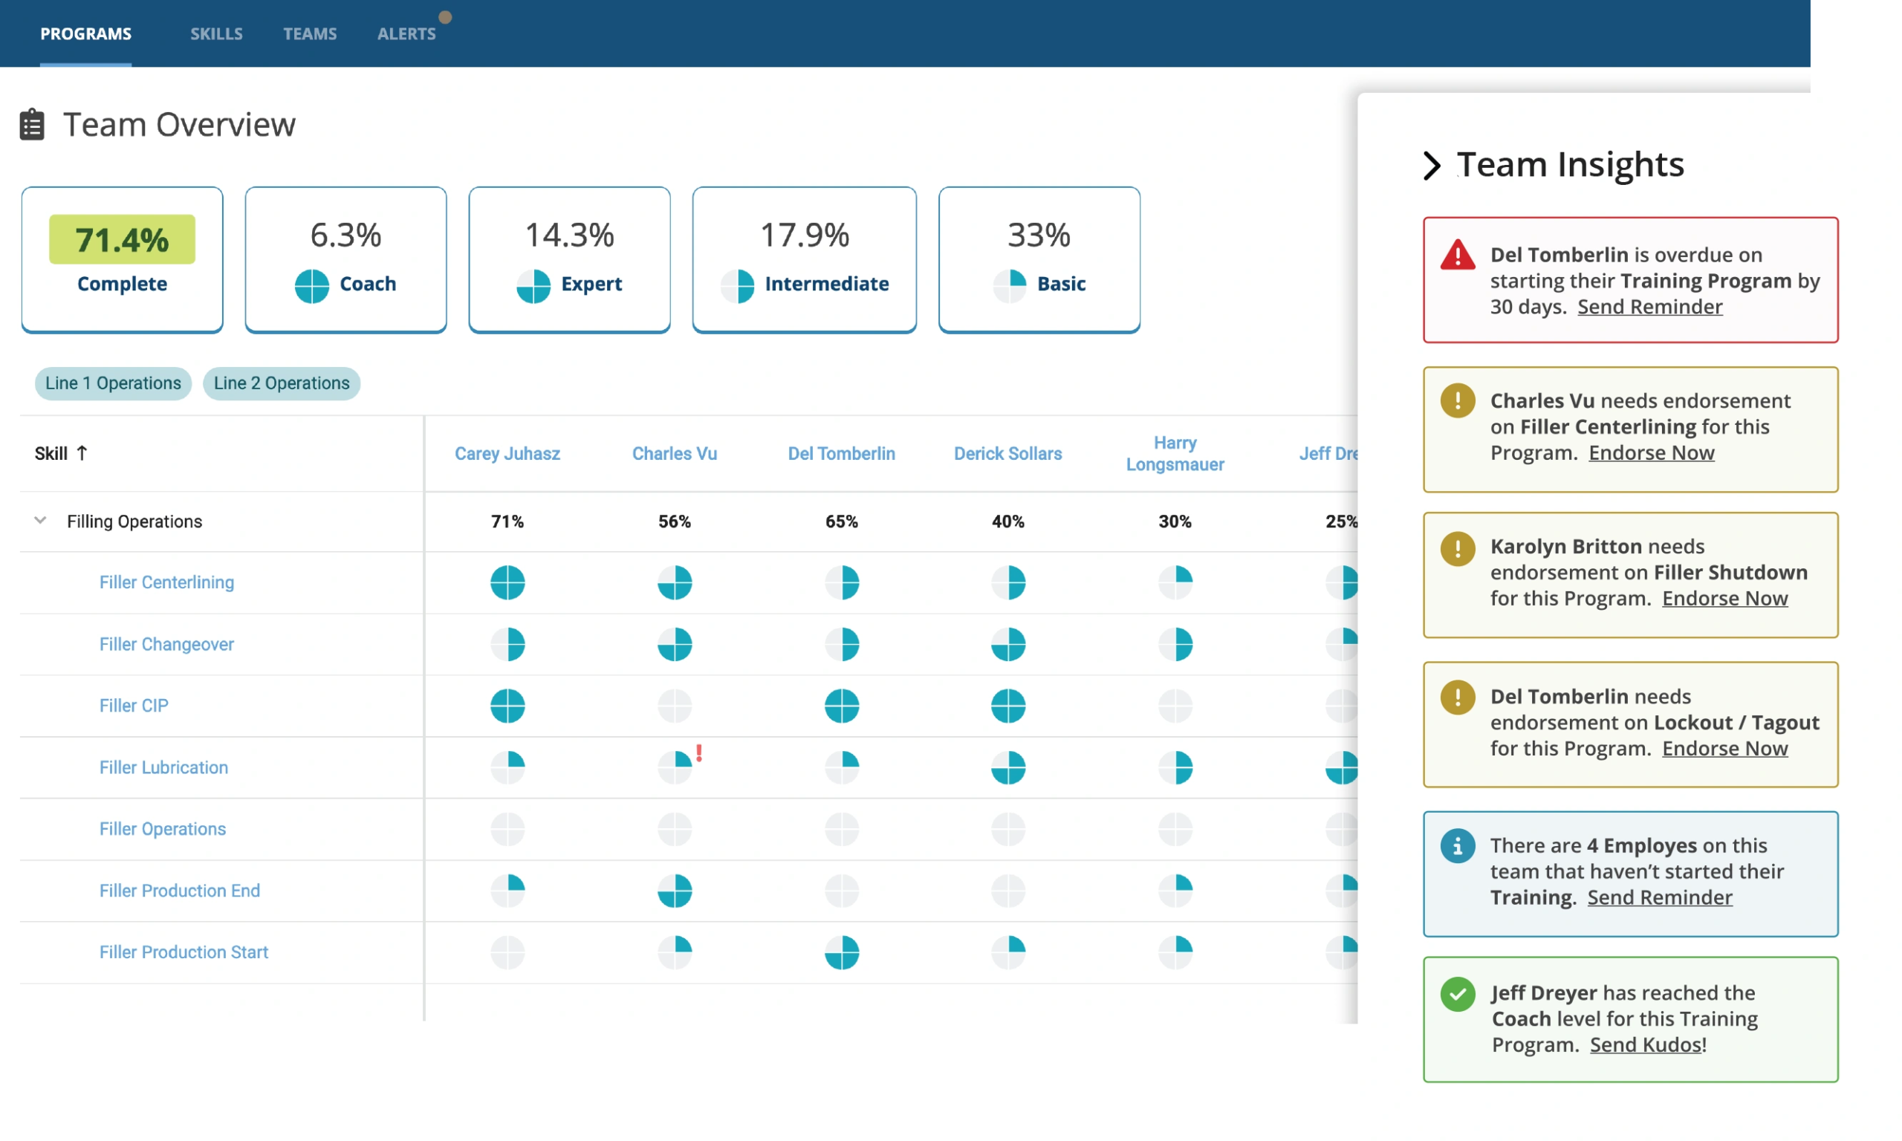Image resolution: width=1902 pixels, height=1141 pixels.
Task: Toggle the sort order for Skill column
Action: [62, 451]
